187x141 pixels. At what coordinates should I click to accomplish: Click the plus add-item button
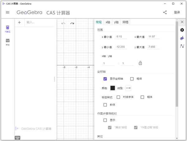click(x=19, y=22)
